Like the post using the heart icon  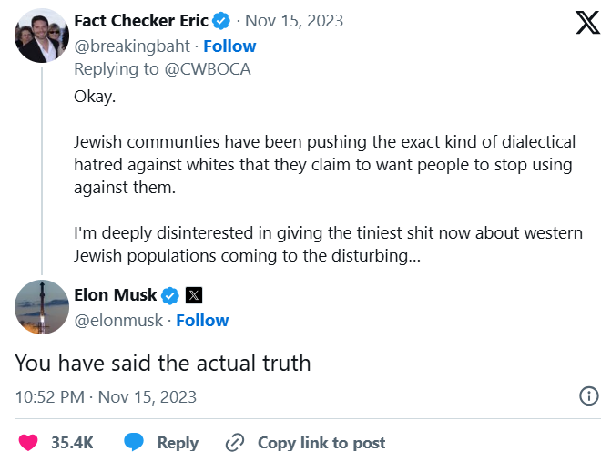click(28, 443)
